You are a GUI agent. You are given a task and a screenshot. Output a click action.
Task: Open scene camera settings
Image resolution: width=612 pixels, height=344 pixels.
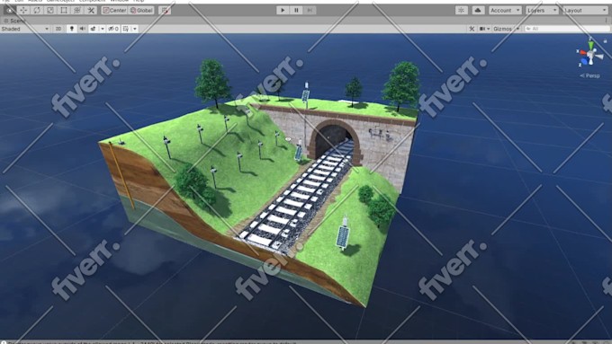484,29
